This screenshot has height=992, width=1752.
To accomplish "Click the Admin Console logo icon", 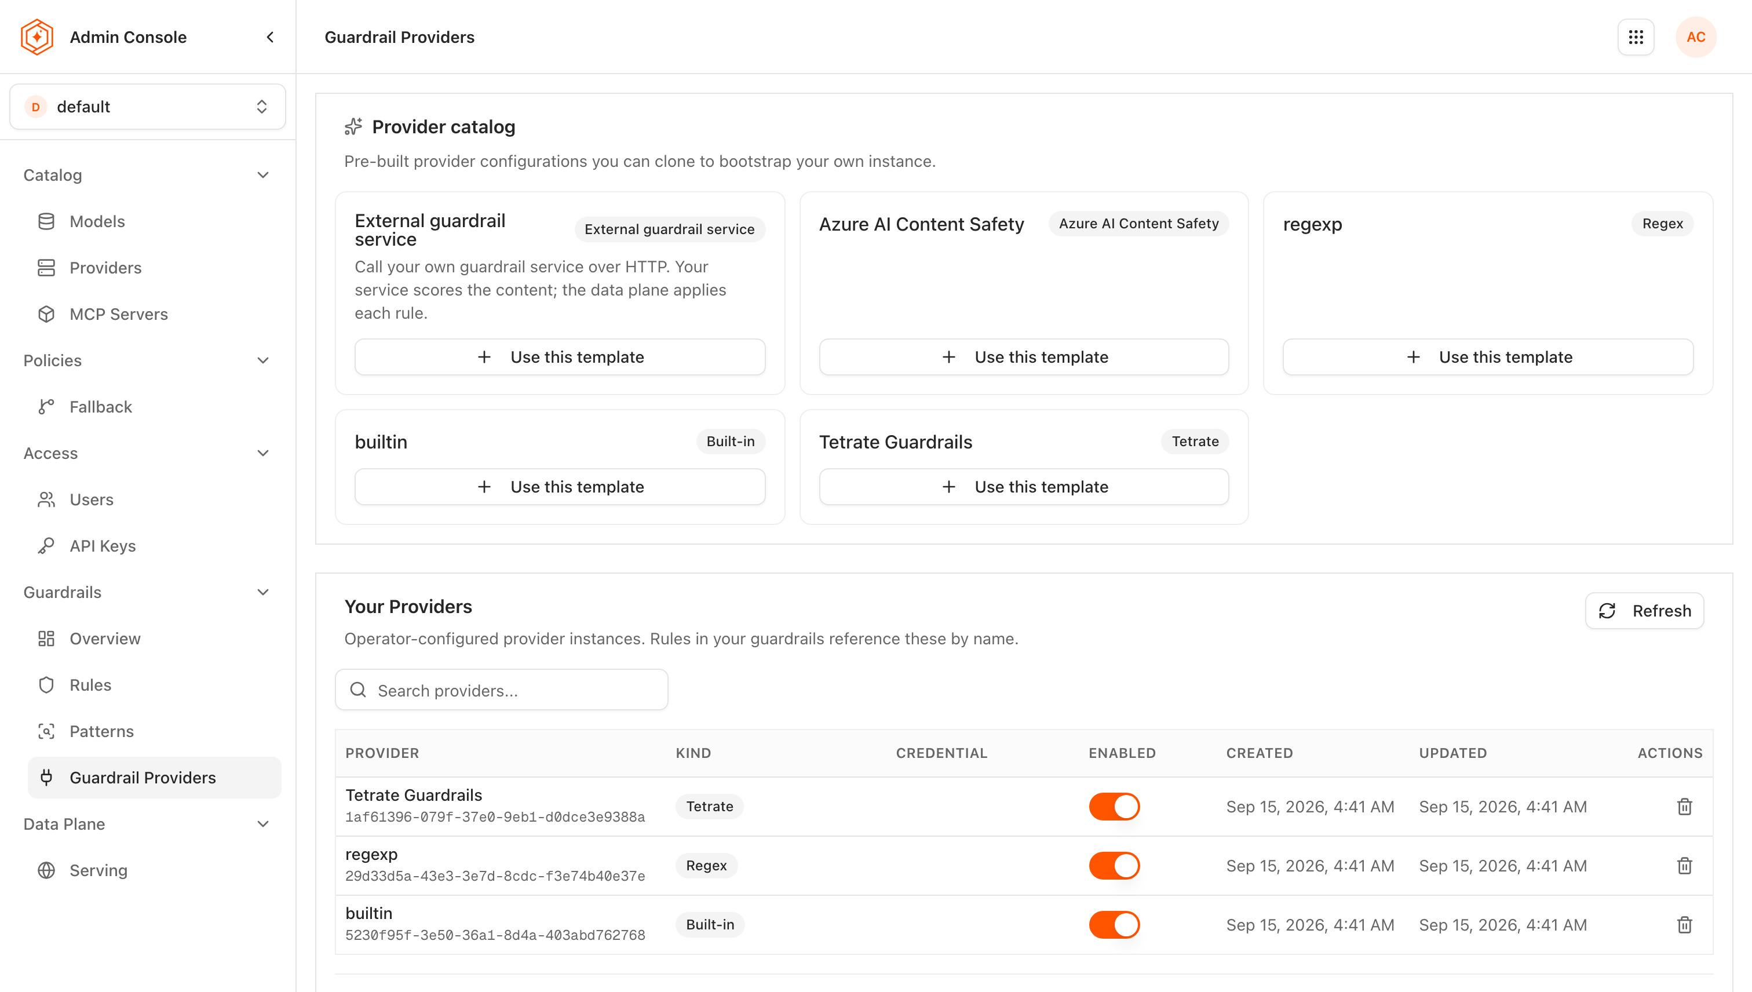I will pos(36,37).
